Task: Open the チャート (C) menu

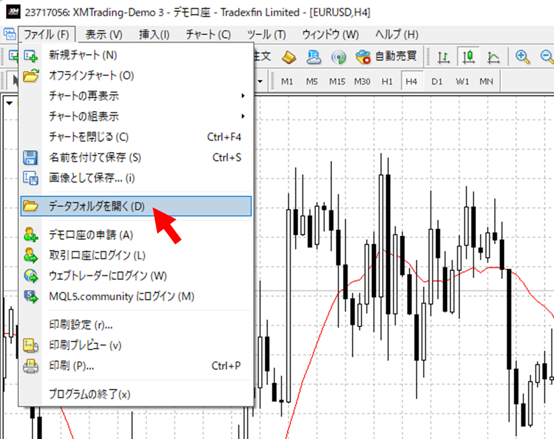Action: point(208,35)
